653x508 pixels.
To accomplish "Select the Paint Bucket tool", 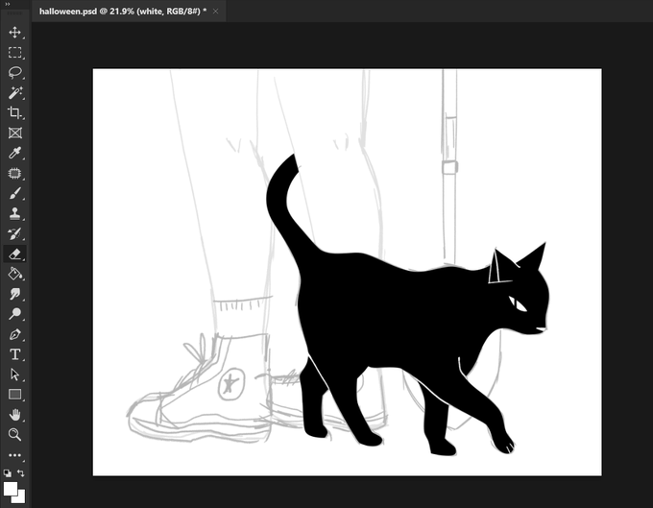I will (x=15, y=274).
